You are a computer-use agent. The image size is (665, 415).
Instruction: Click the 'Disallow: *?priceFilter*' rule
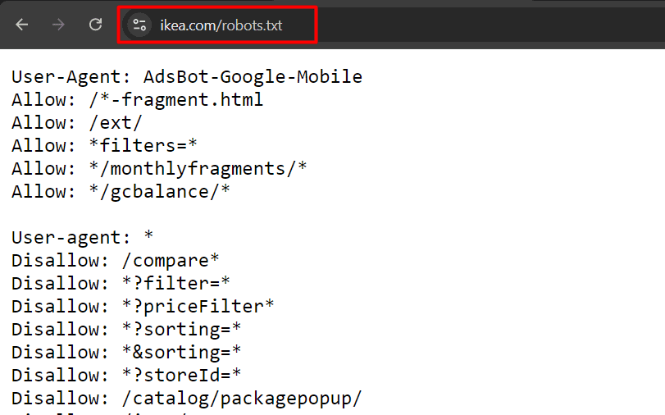[x=143, y=307]
